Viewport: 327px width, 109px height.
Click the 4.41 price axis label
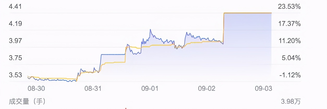point(15,7)
